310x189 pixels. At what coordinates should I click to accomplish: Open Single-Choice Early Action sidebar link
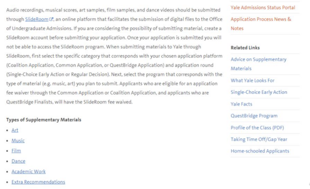point(259,92)
